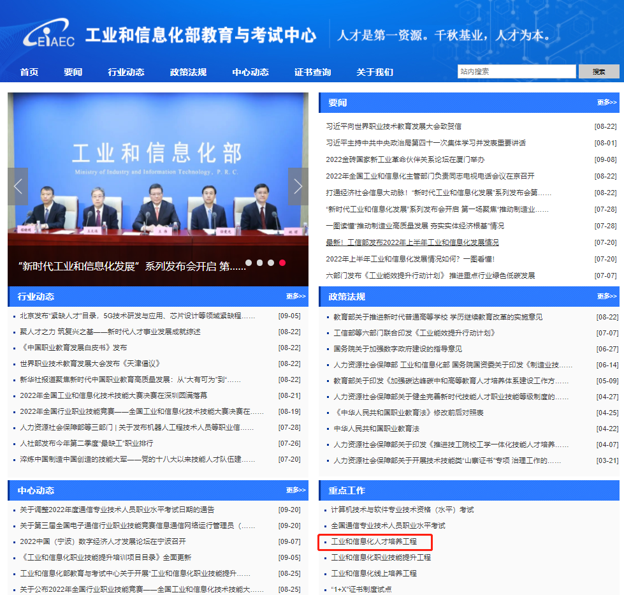
Task: Expand 更多>> in the 行业动态 section
Action: tap(295, 297)
